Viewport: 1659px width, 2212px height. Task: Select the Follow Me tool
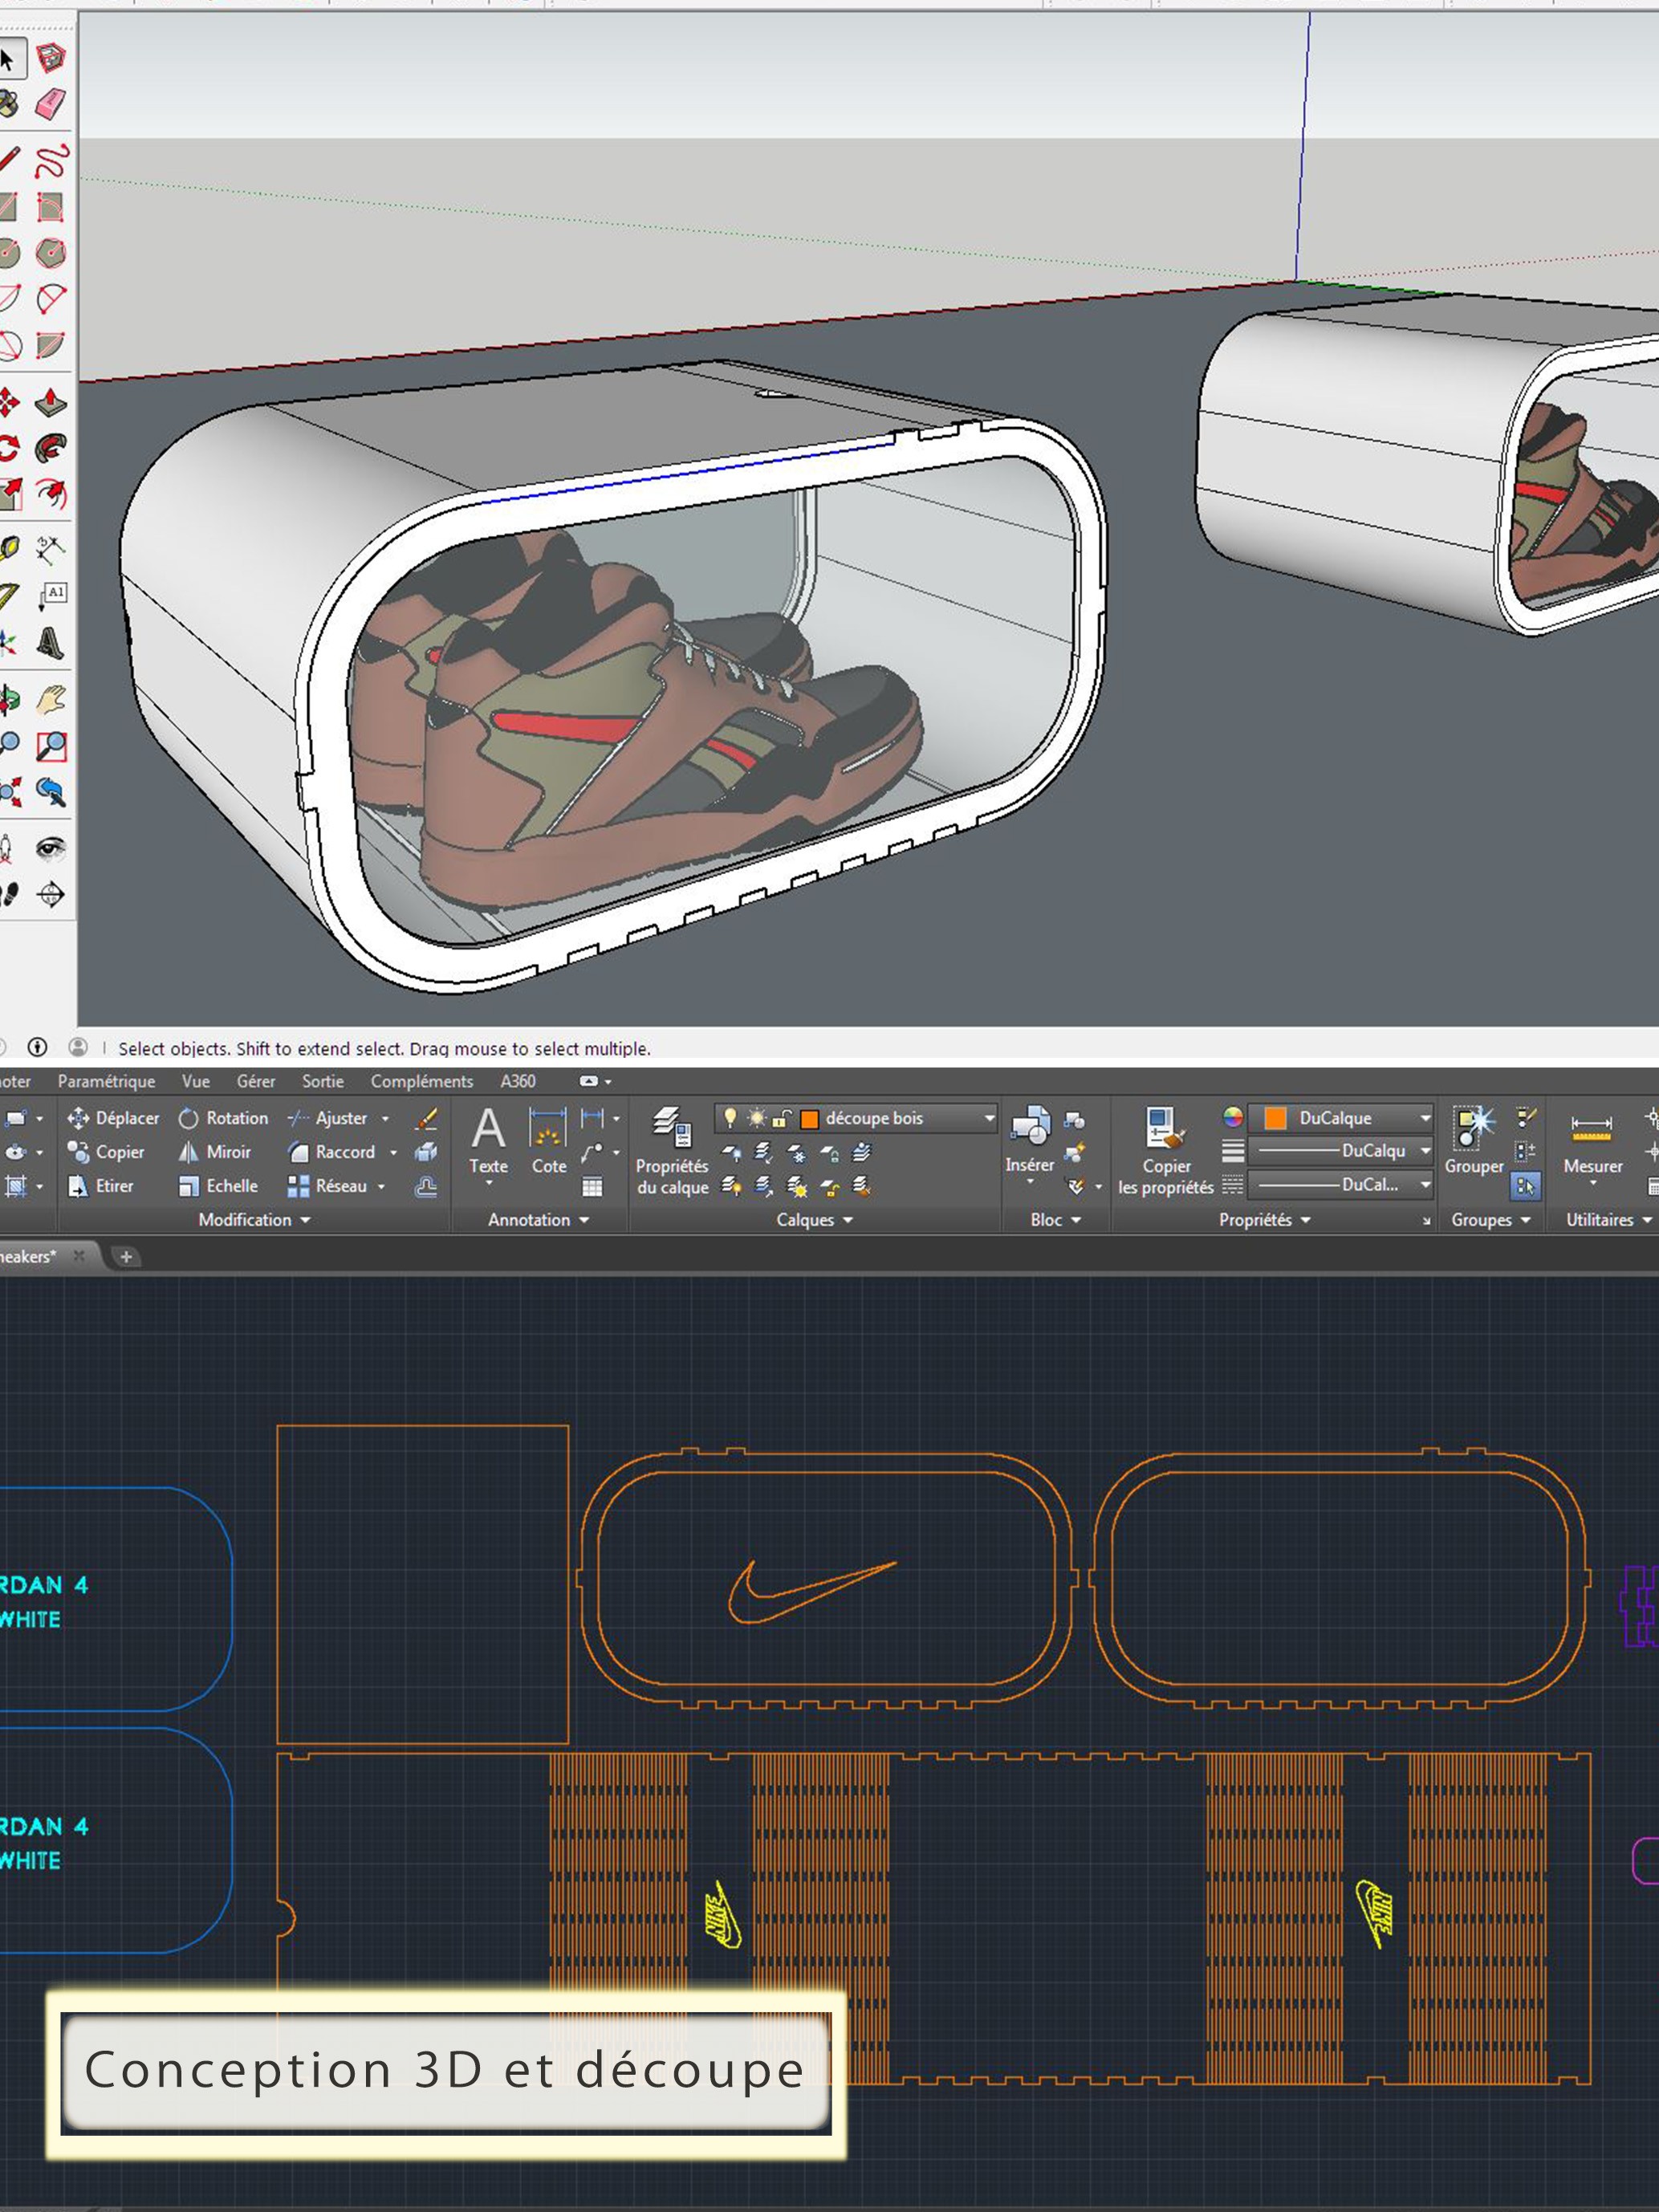[x=51, y=448]
